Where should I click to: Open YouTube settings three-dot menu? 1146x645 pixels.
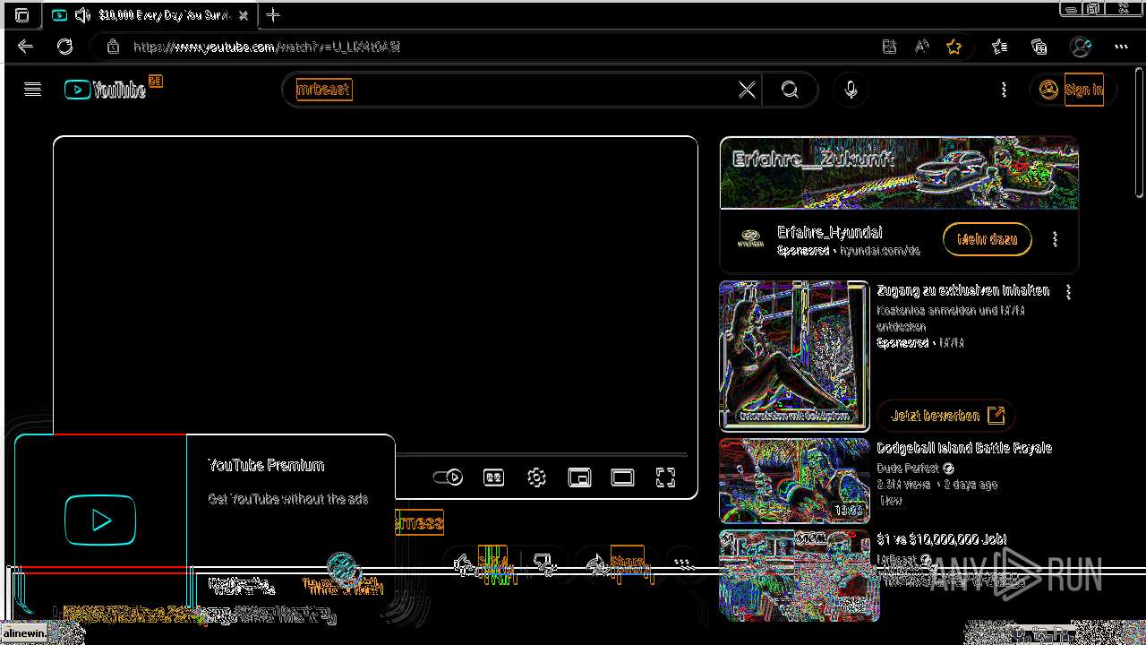coord(1004,90)
